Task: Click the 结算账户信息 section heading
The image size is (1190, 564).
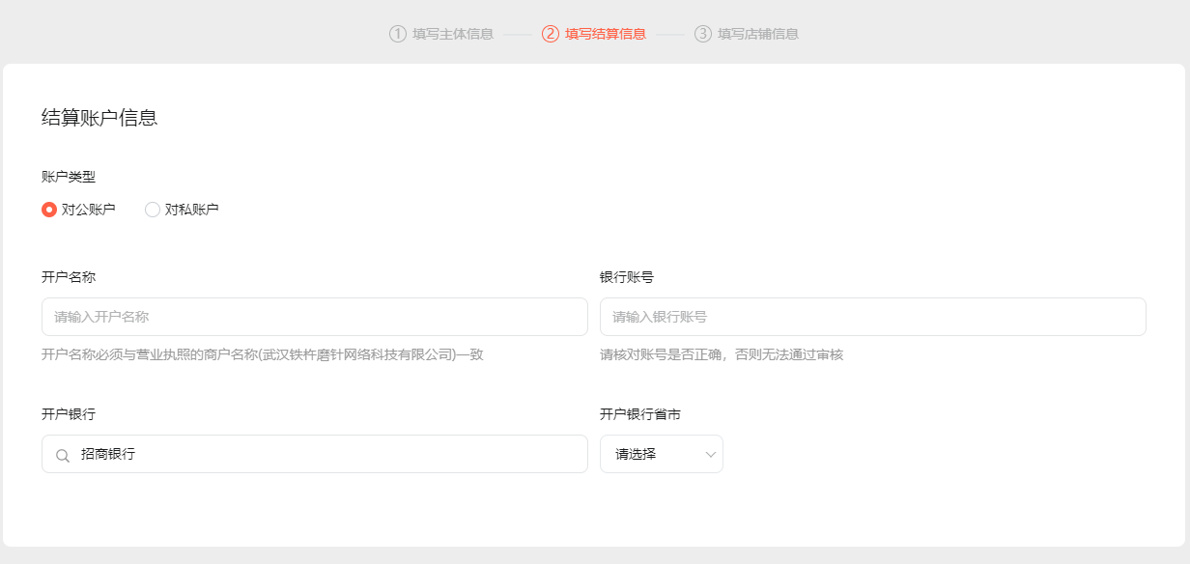Action: click(99, 118)
